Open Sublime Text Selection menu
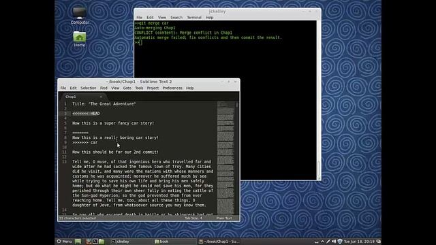The width and height of the screenshot is (436, 245). [88, 88]
